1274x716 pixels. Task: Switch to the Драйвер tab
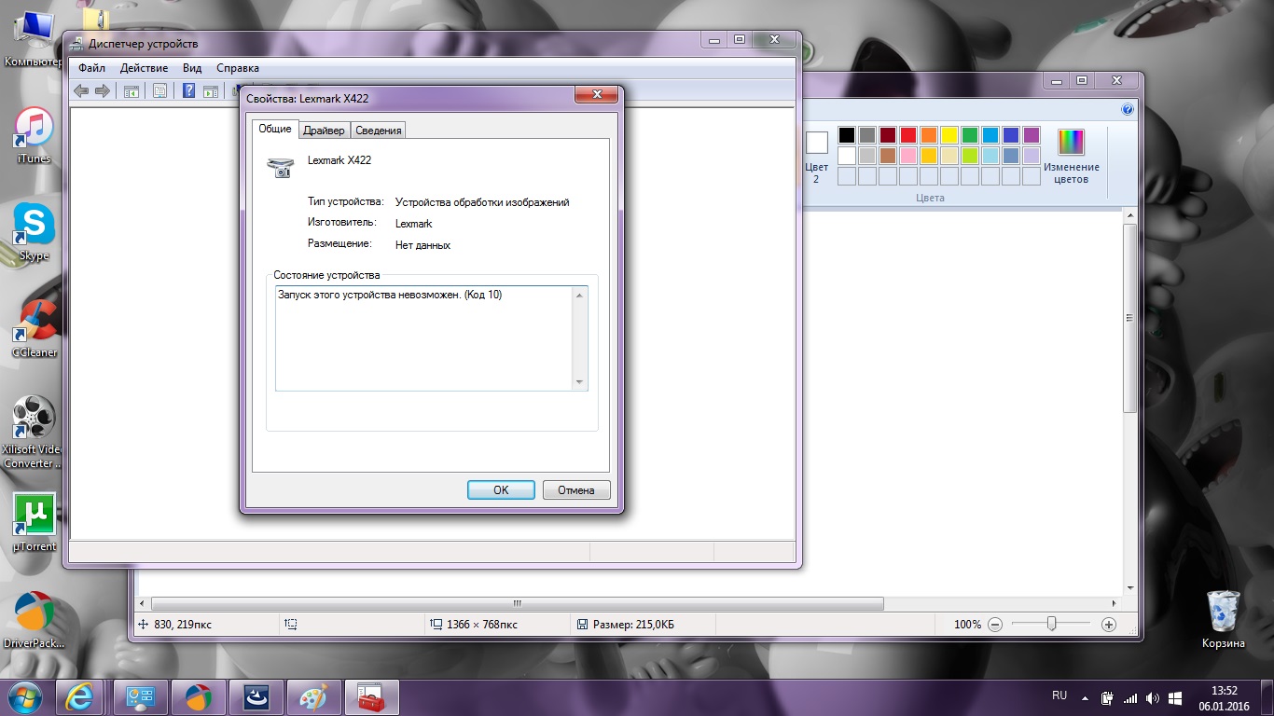click(x=324, y=131)
